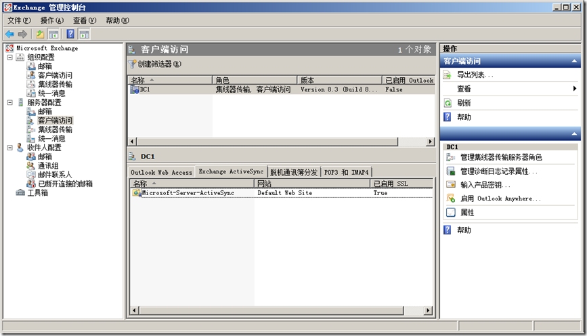Toggle the action pane toolbar icon
This screenshot has height=336, width=587.
click(x=84, y=35)
